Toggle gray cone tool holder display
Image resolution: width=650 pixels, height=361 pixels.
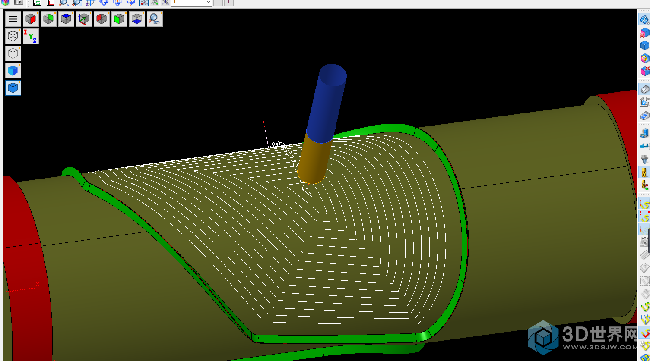644,159
